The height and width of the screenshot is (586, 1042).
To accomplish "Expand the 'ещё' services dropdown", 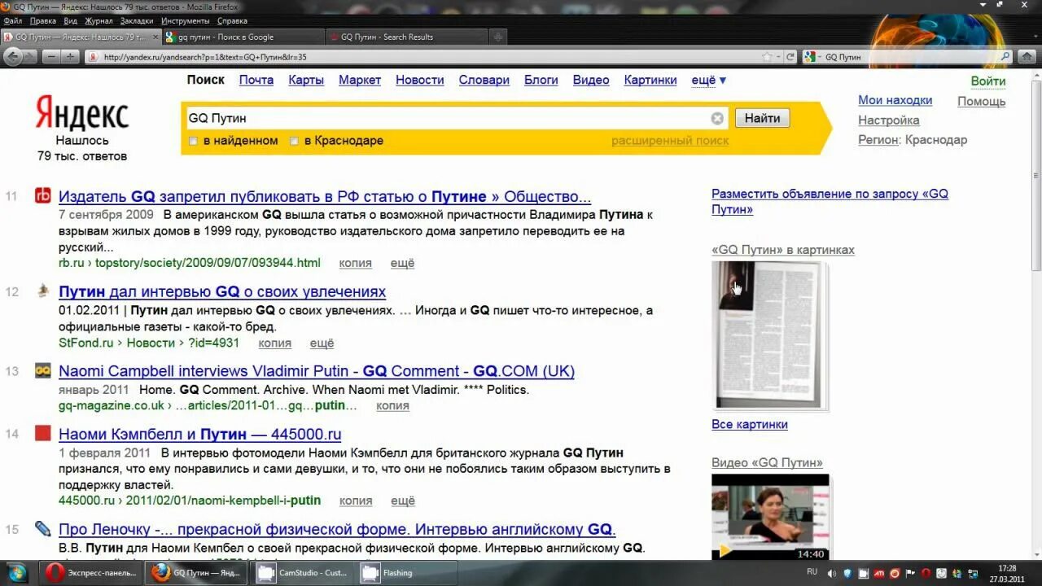I will 708,80.
